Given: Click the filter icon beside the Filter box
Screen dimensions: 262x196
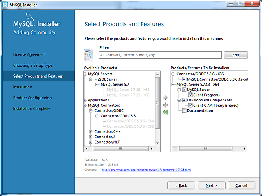Looking at the screenshot, I should click(x=90, y=54).
